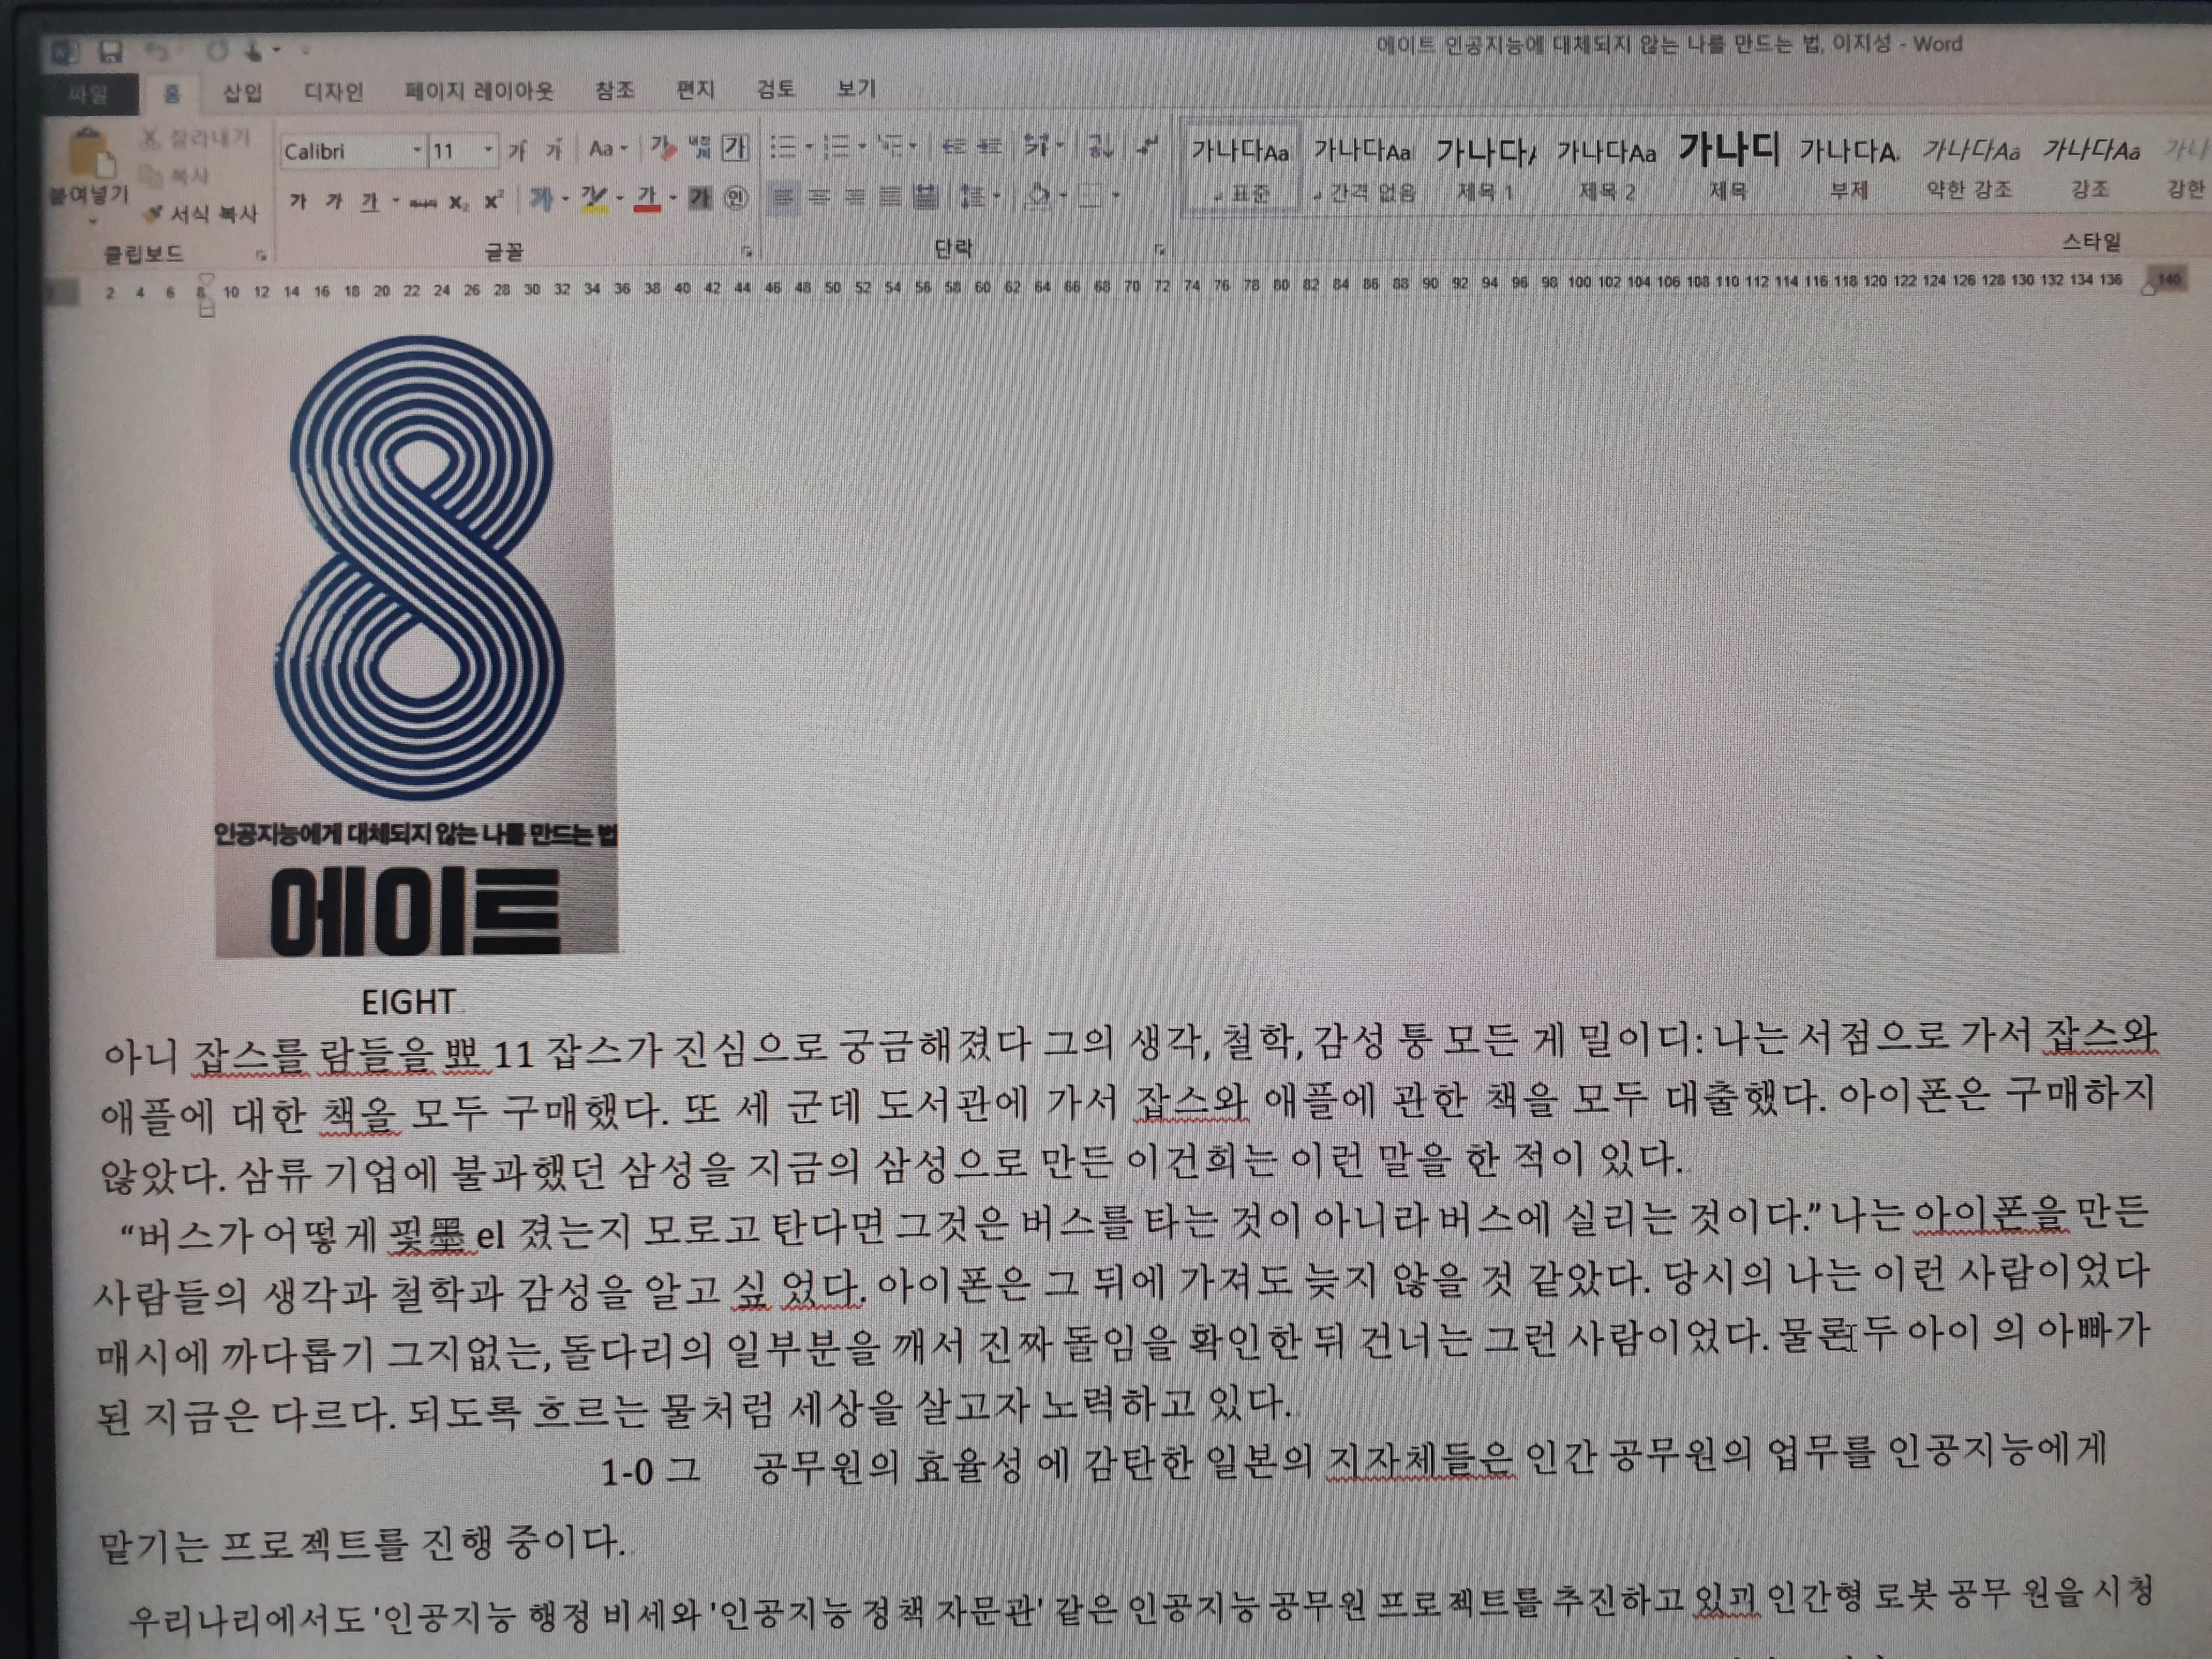Apply the Heading 2 (제목 2) style
The width and height of the screenshot is (2212, 1659).
point(1606,168)
